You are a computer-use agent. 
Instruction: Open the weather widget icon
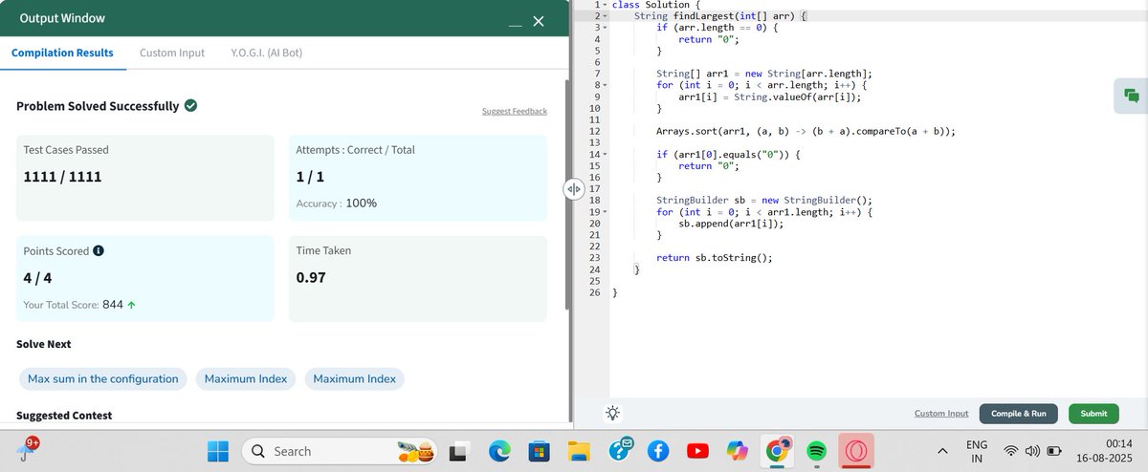point(29,450)
